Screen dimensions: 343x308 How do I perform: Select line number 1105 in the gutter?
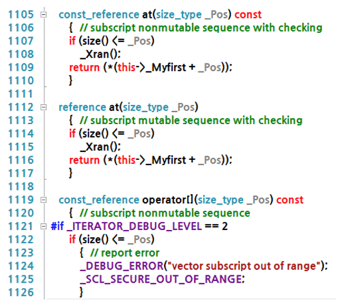(21, 15)
